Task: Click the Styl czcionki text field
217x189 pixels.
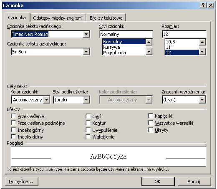Action: [x=126, y=34]
